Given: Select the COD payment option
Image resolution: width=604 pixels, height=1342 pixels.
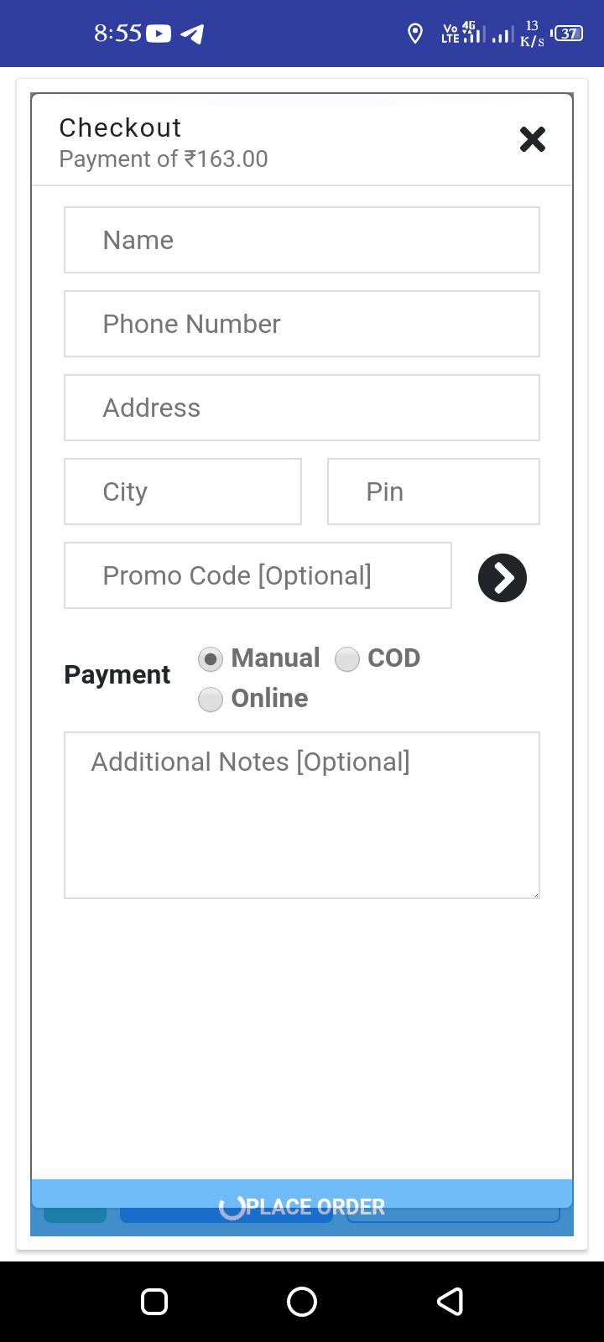Looking at the screenshot, I should click(347, 659).
